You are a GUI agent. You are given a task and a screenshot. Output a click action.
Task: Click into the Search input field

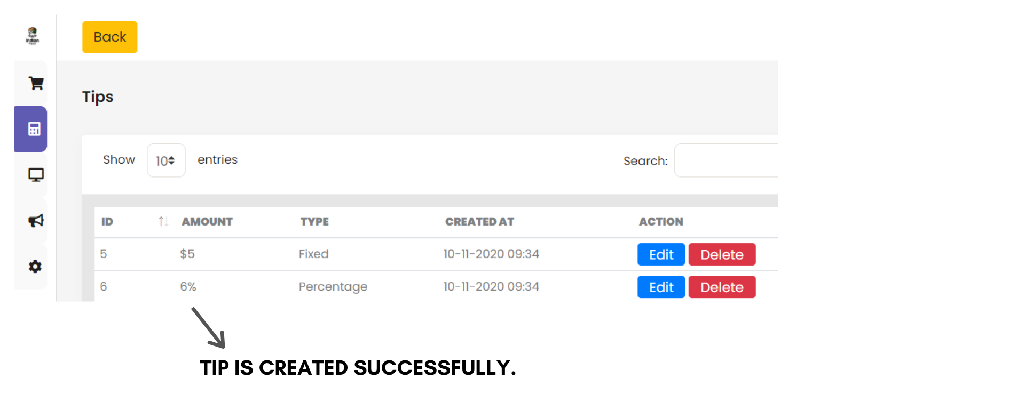coord(726,160)
